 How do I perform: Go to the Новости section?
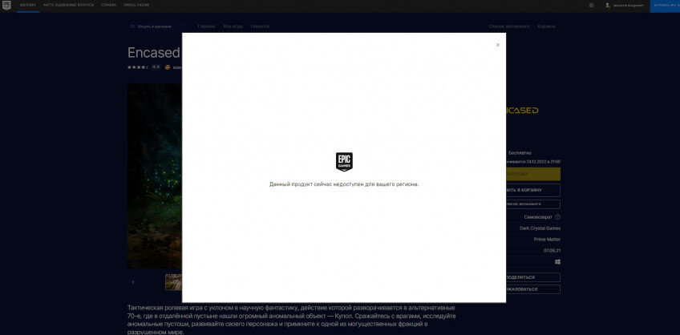click(x=260, y=26)
